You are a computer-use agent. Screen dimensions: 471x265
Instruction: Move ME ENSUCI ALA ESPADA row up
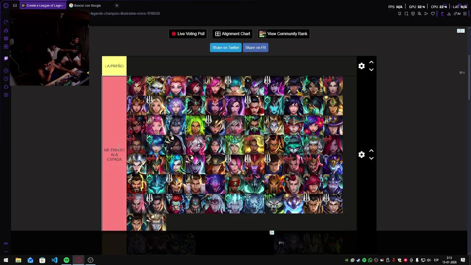pos(371,151)
